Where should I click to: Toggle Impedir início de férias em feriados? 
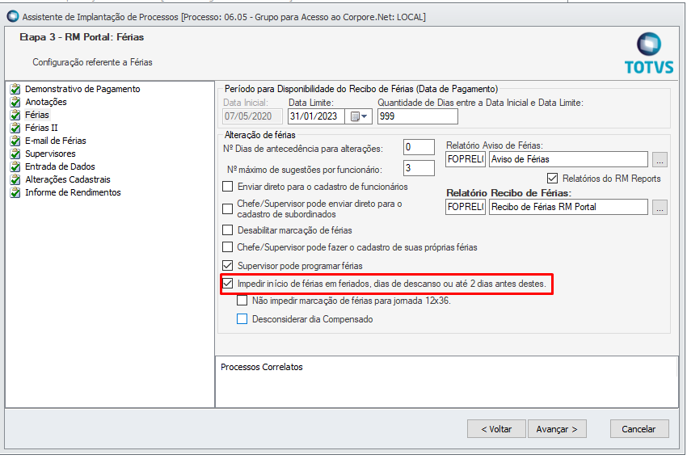(x=227, y=284)
